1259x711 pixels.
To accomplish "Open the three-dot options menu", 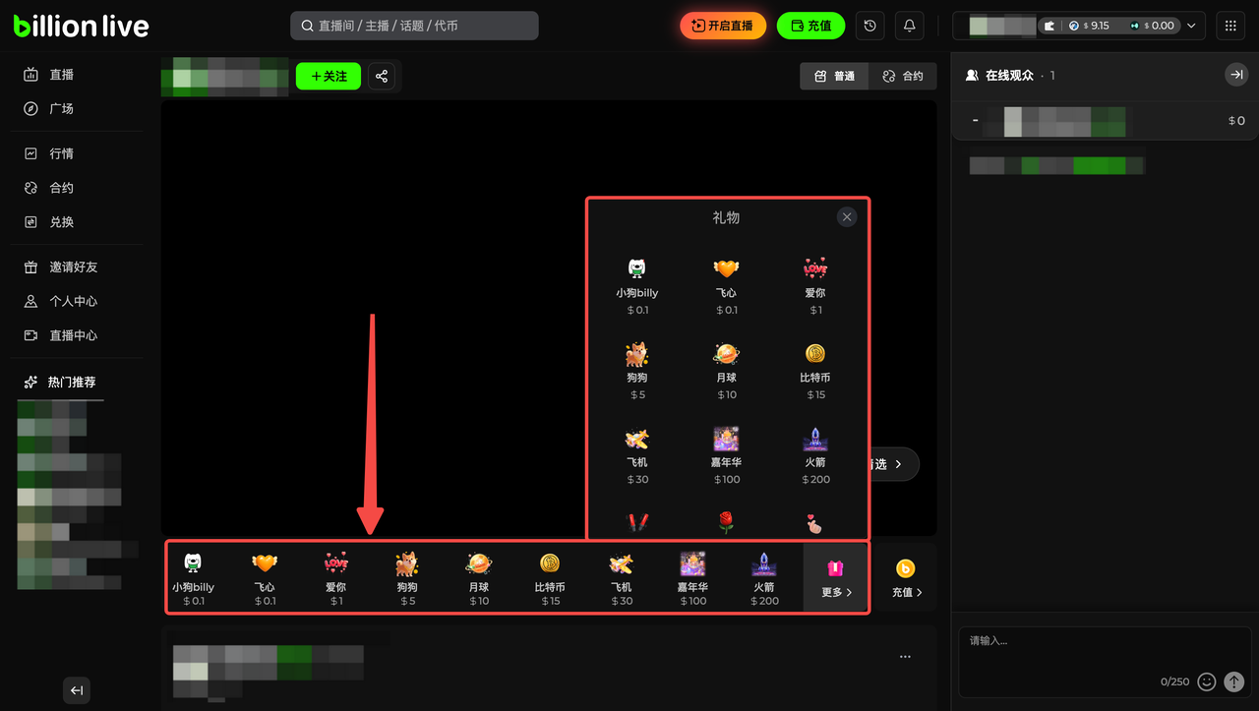I will 905,657.
